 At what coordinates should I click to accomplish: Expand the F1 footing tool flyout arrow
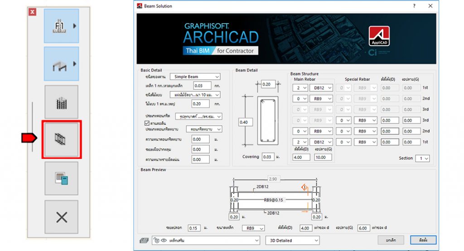pyautogui.click(x=75, y=26)
